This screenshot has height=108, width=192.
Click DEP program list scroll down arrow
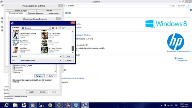pos(55,72)
